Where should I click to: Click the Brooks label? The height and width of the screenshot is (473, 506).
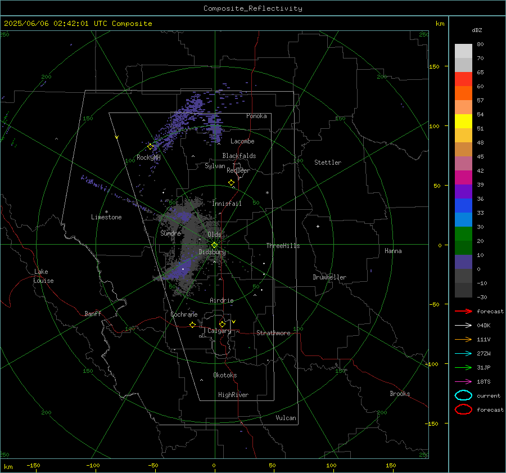400,394
